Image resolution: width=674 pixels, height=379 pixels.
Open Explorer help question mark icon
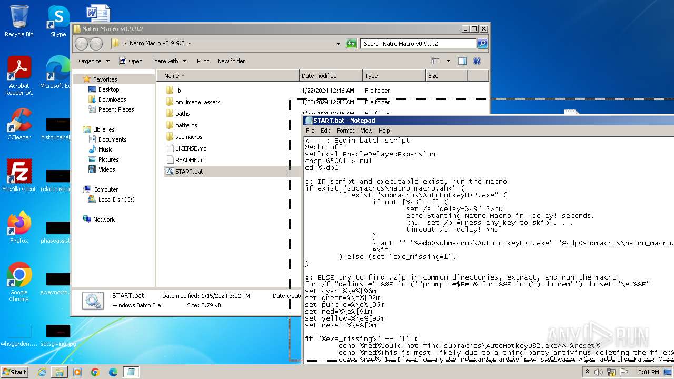477,61
